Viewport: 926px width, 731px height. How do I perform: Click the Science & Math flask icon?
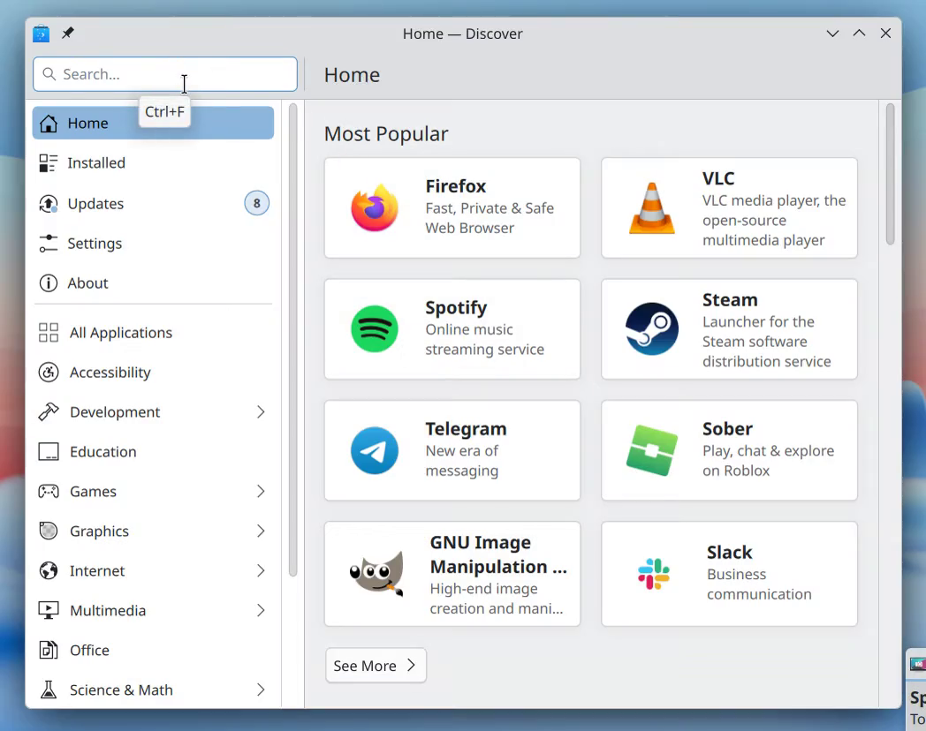point(49,690)
